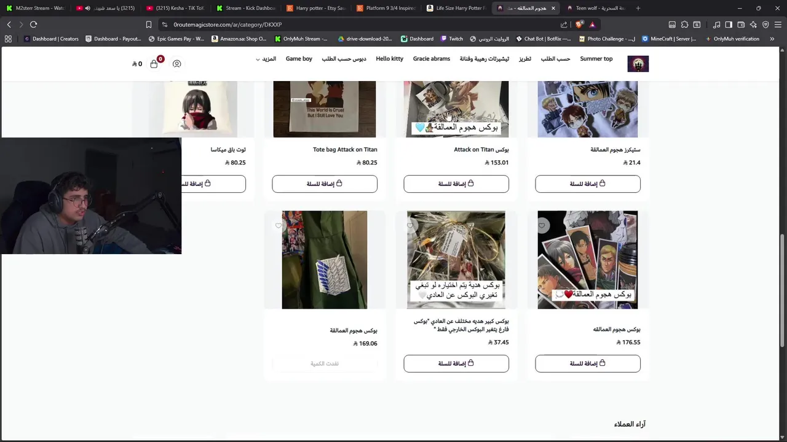Open the Photo Challenge bookmark
The width and height of the screenshot is (787, 442).
[x=606, y=39]
